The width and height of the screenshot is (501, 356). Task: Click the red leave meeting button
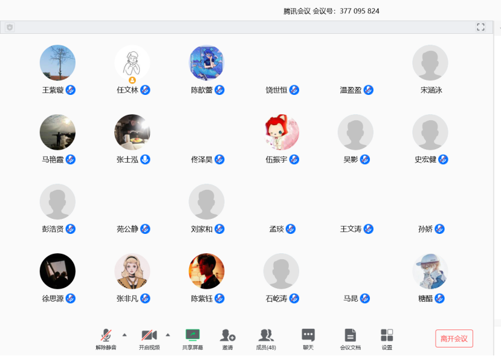(454, 338)
